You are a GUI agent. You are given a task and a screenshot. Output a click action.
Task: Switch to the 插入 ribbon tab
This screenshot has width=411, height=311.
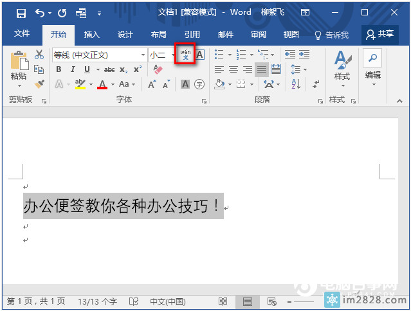click(x=92, y=35)
